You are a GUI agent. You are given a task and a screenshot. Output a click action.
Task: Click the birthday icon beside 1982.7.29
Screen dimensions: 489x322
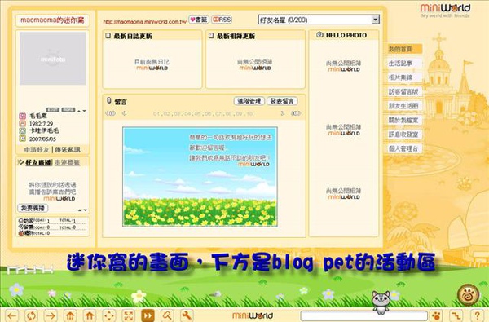(x=23, y=124)
